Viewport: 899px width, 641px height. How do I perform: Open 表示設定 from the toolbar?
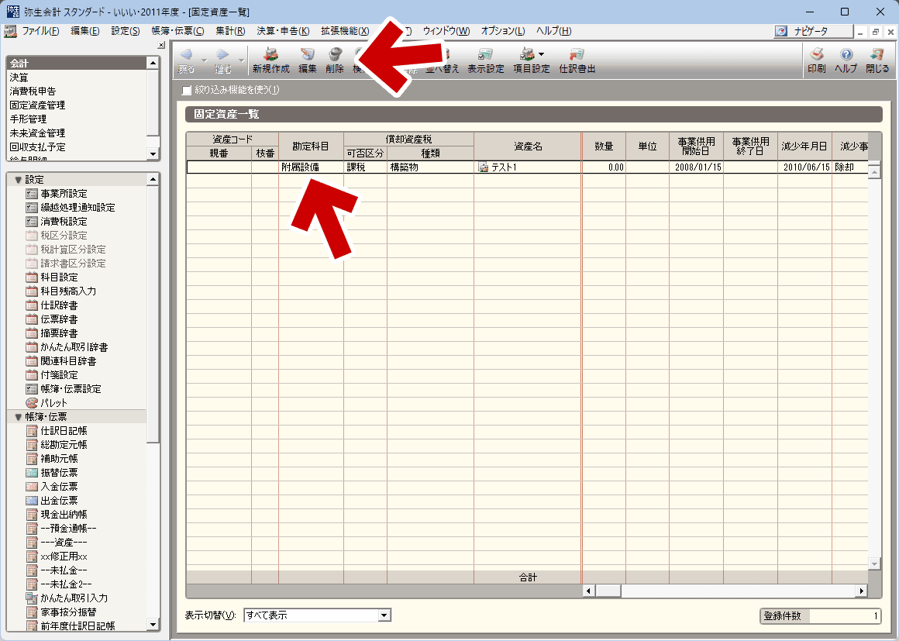click(x=486, y=60)
